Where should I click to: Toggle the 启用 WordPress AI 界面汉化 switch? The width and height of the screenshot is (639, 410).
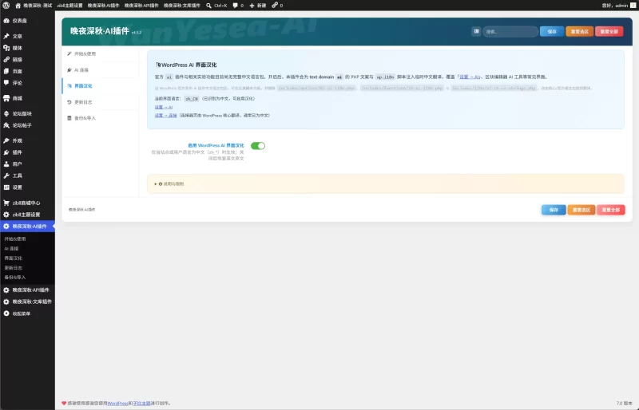click(257, 146)
